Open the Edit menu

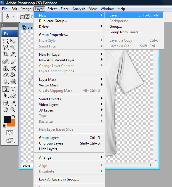14,9
